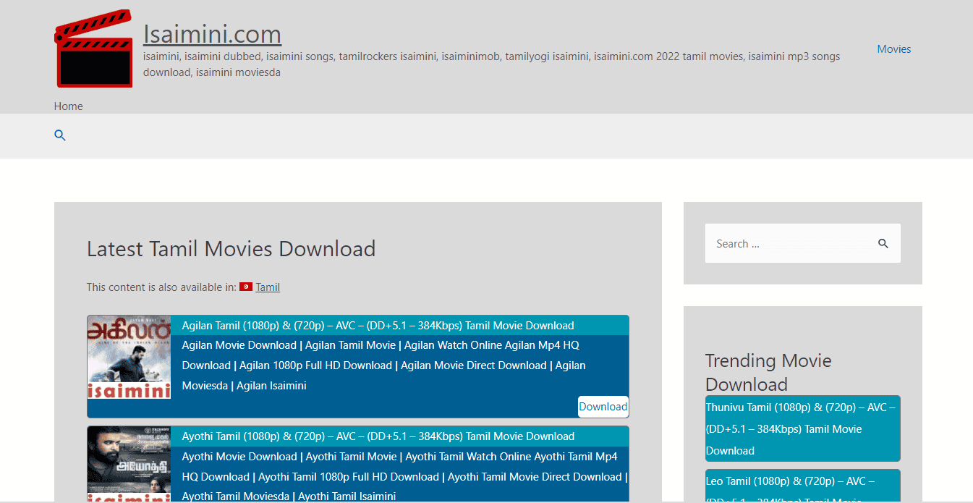Open Agilan Tamil (1080p) movie title link
973x503 pixels.
[378, 326]
